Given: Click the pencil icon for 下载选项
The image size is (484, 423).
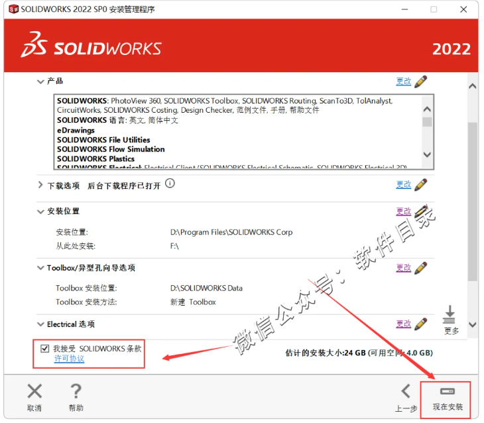Looking at the screenshot, I should pyautogui.click(x=420, y=184).
